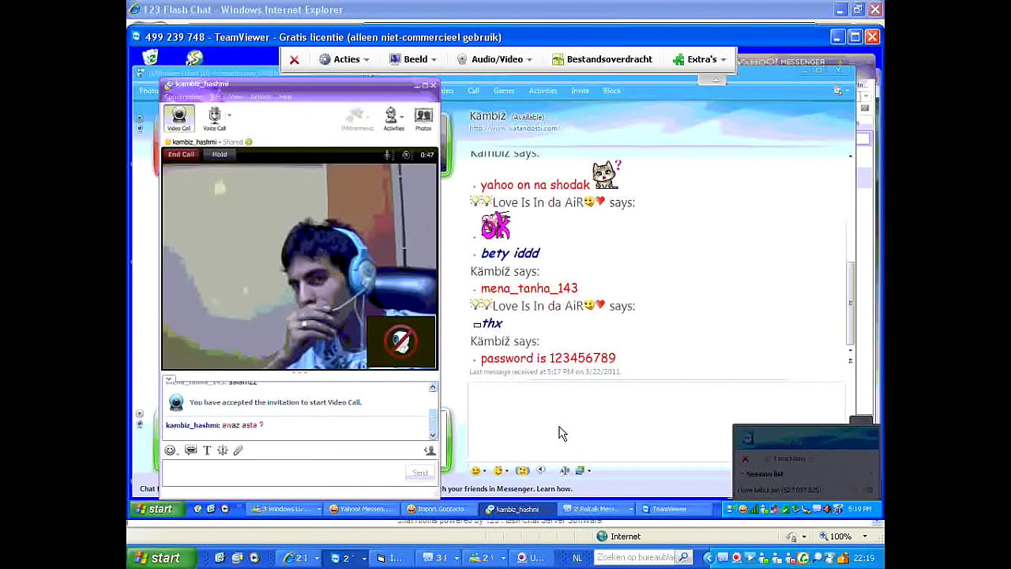
Task: Expand the Voice Call dropdown arrow
Action: click(x=229, y=115)
